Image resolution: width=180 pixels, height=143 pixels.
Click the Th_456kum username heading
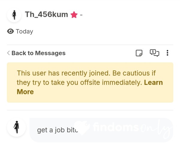(x=46, y=15)
